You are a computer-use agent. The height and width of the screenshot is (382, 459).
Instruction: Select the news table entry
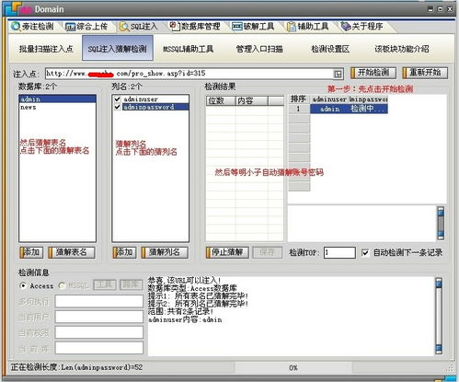58,107
